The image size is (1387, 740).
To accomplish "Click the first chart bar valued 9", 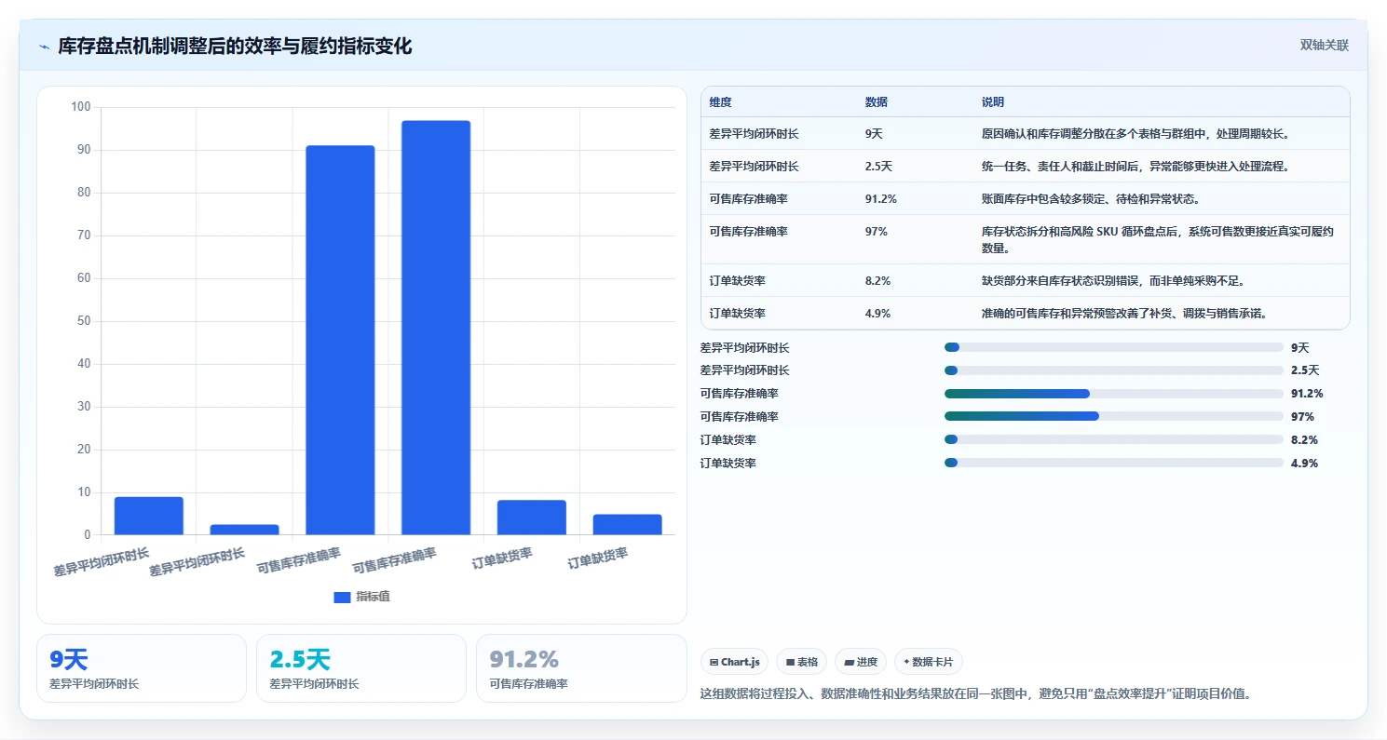I will [x=149, y=516].
